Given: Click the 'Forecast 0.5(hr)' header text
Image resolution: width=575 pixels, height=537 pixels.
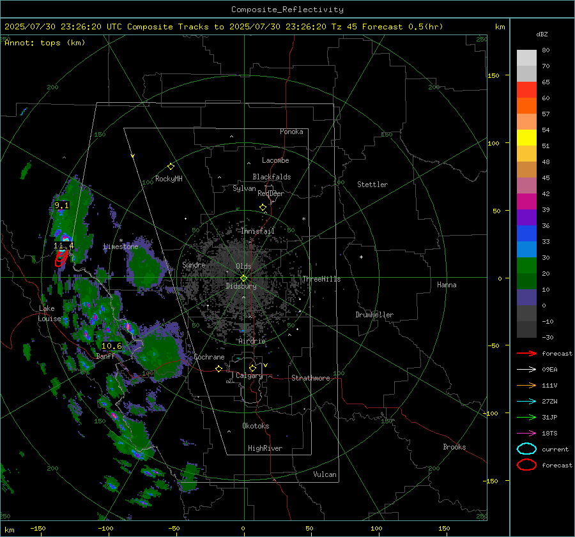Looking at the screenshot, I should pos(402,27).
